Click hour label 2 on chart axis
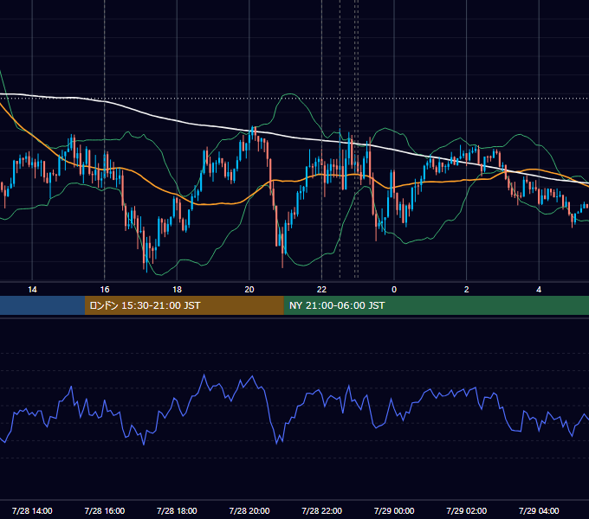 (467, 290)
